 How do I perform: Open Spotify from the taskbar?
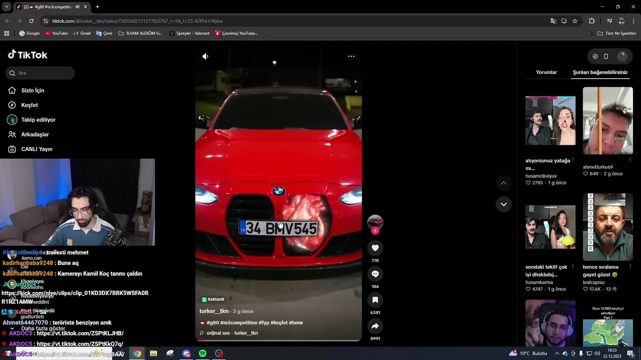click(x=203, y=353)
